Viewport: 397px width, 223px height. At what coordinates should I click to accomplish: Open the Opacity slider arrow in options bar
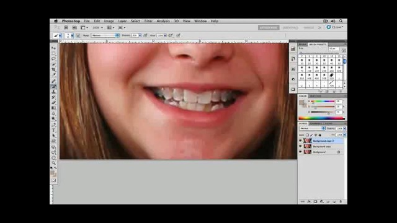tap(140, 35)
